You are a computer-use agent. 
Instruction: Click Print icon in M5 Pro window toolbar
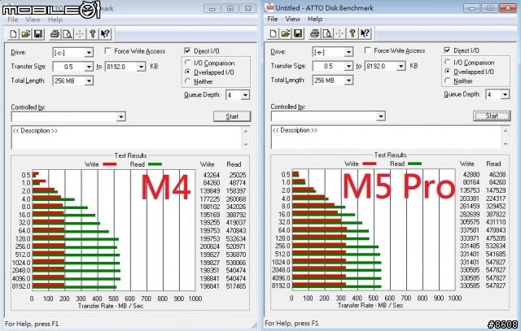pyautogui.click(x=315, y=33)
